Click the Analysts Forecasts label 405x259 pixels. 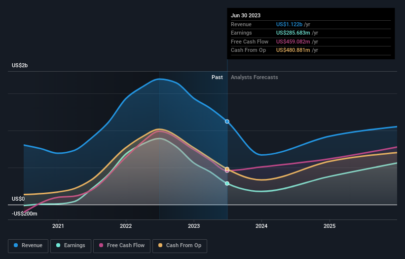pyautogui.click(x=255, y=77)
